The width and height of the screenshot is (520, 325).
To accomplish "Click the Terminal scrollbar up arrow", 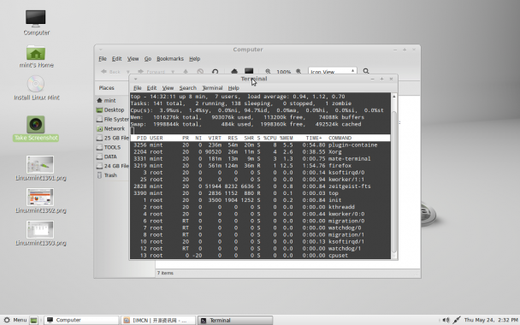I will tap(394, 97).
